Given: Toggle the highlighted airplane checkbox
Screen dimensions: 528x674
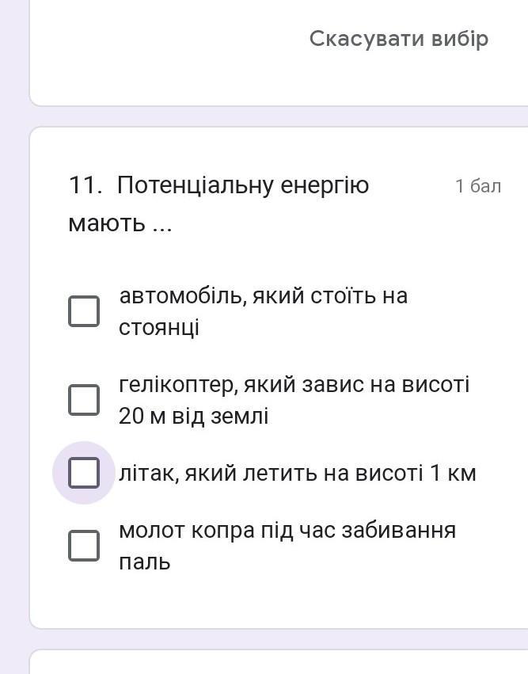Looking at the screenshot, I should click(x=84, y=473).
